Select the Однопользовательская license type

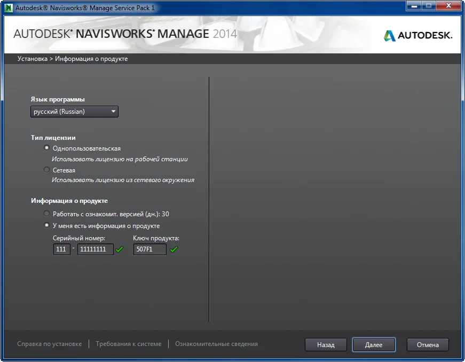pyautogui.click(x=47, y=148)
